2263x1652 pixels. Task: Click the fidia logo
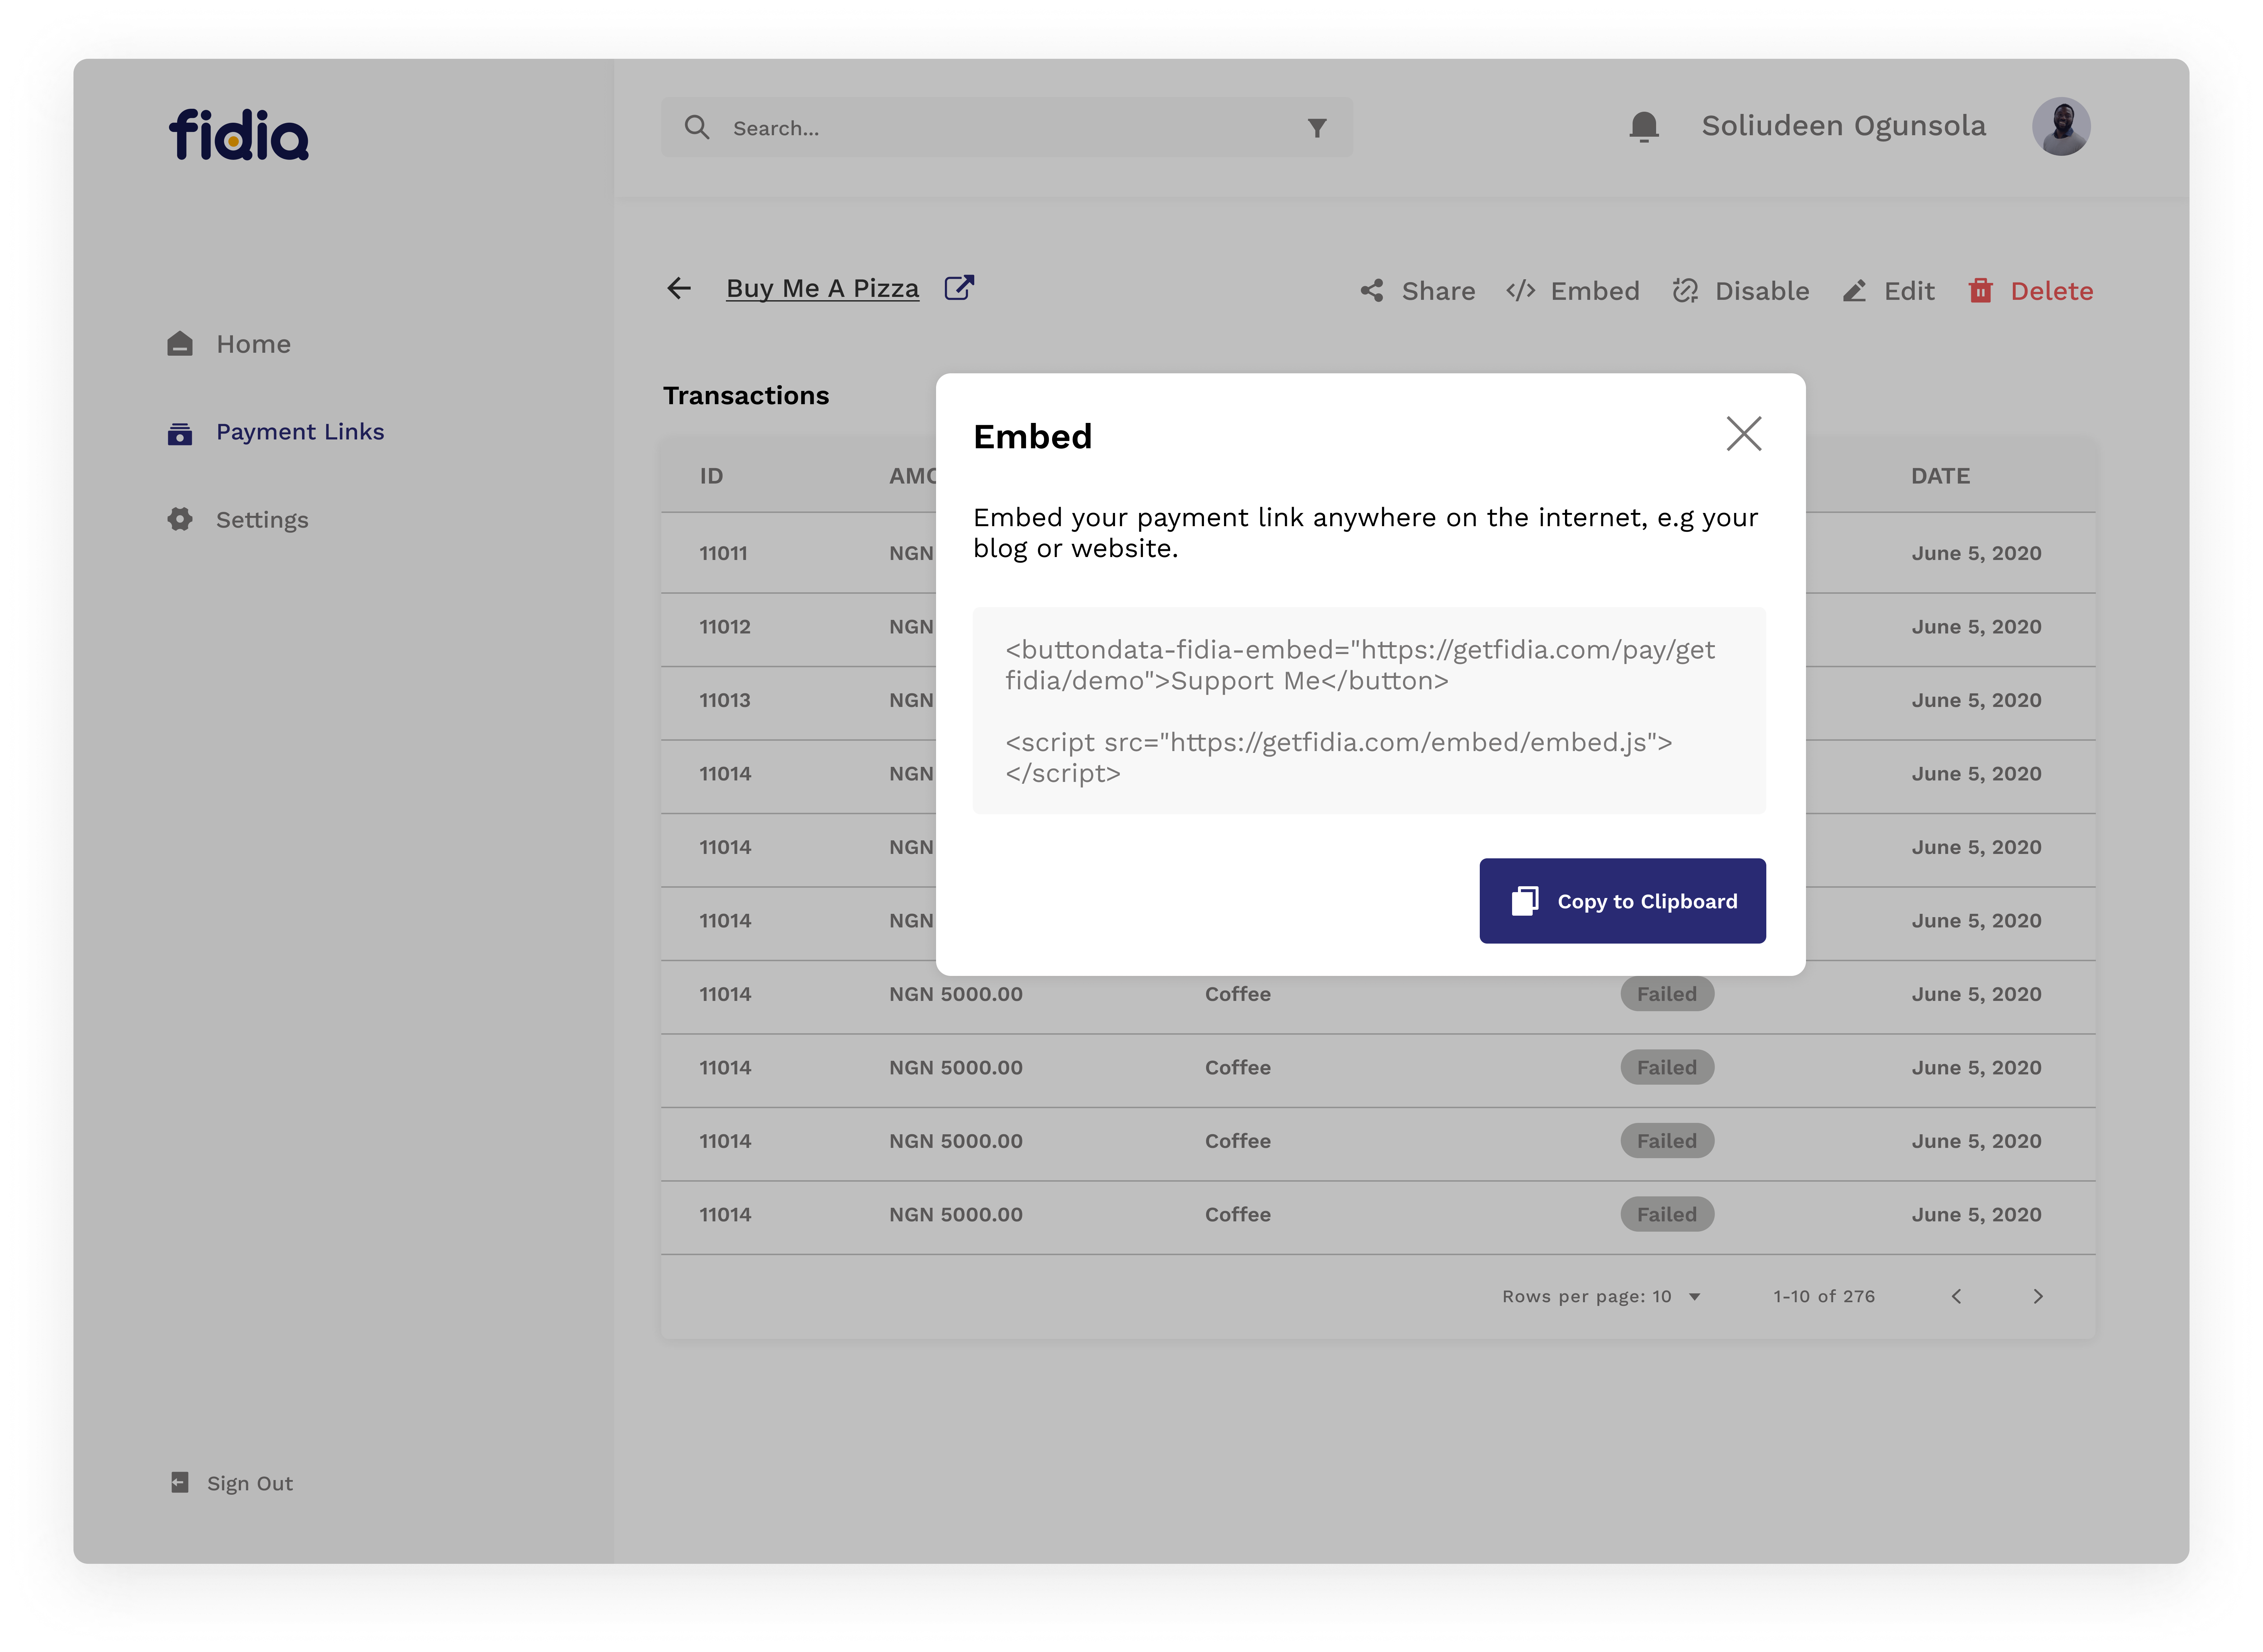pos(239,135)
